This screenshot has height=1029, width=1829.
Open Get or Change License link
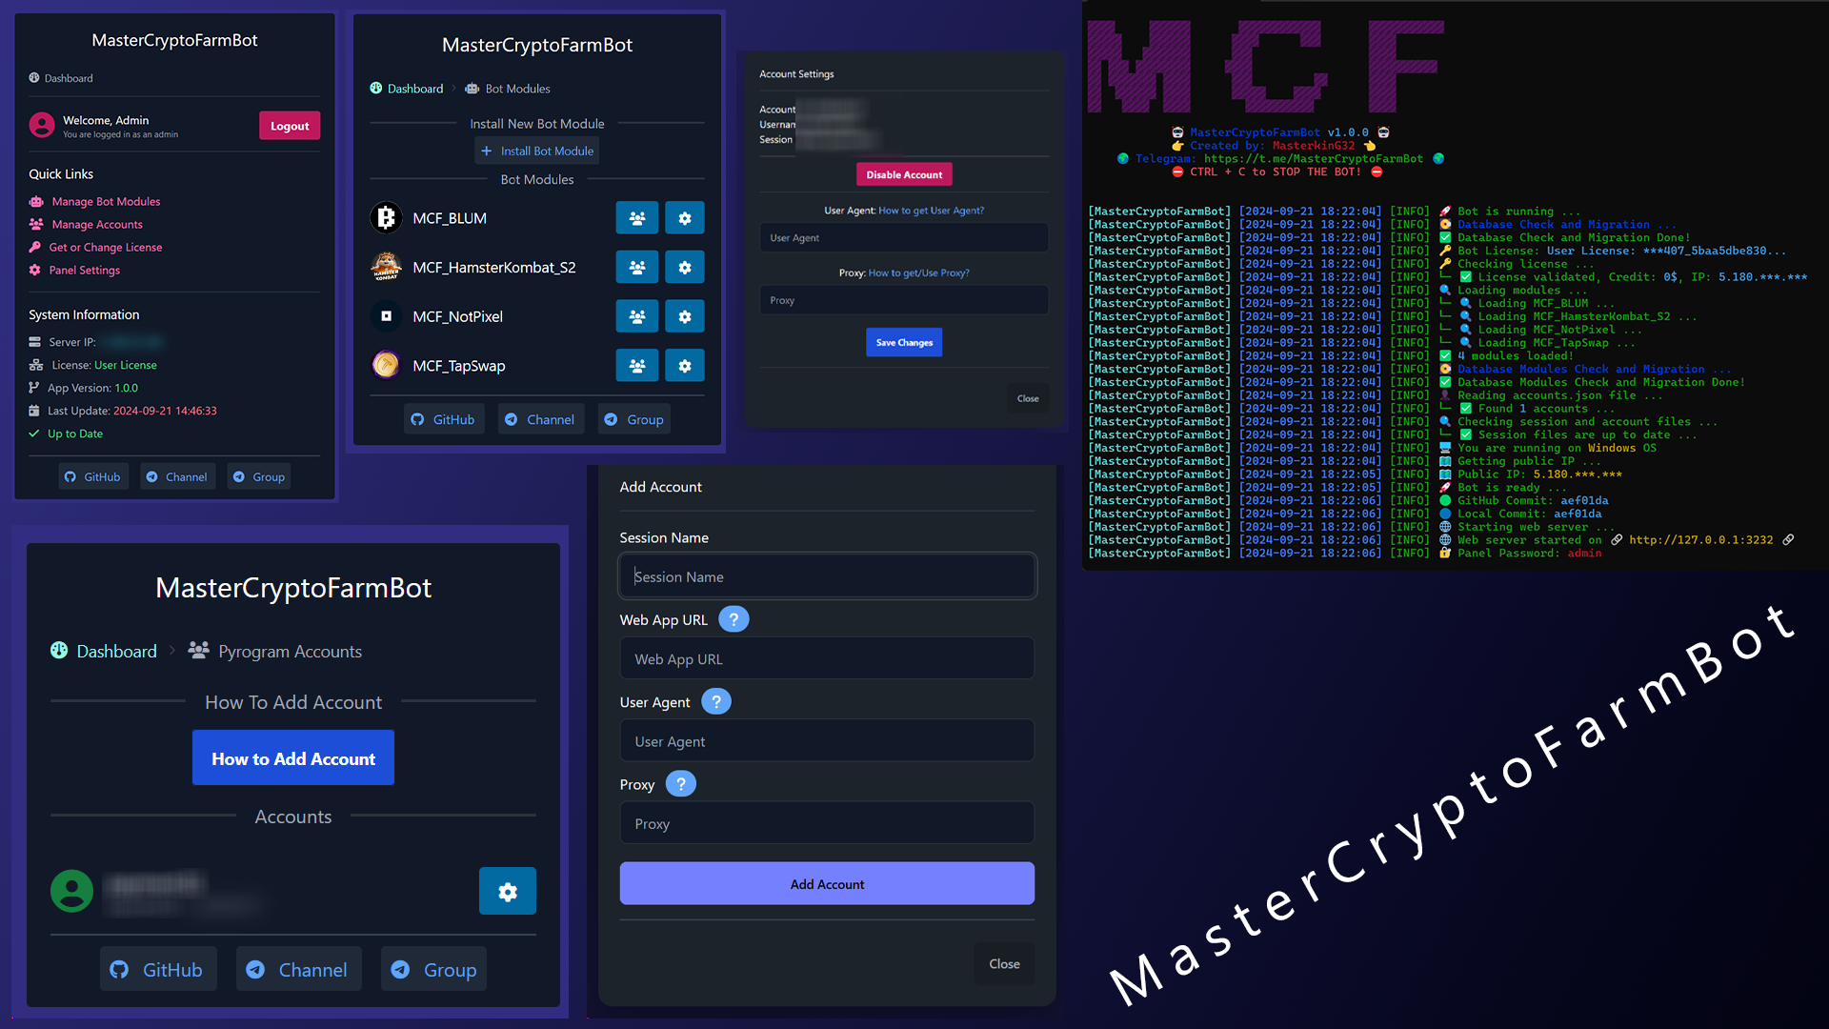[x=105, y=248]
